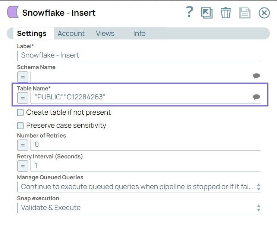Open the help question mark icon
Screen dimensions: 277x232
pos(190,12)
